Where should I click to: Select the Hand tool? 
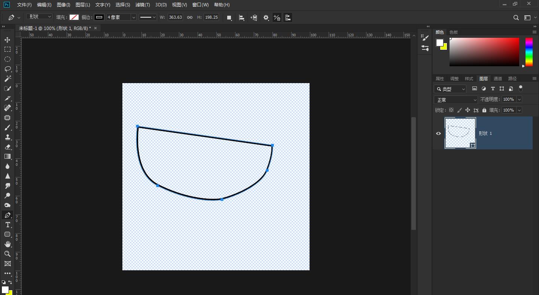(x=7, y=244)
